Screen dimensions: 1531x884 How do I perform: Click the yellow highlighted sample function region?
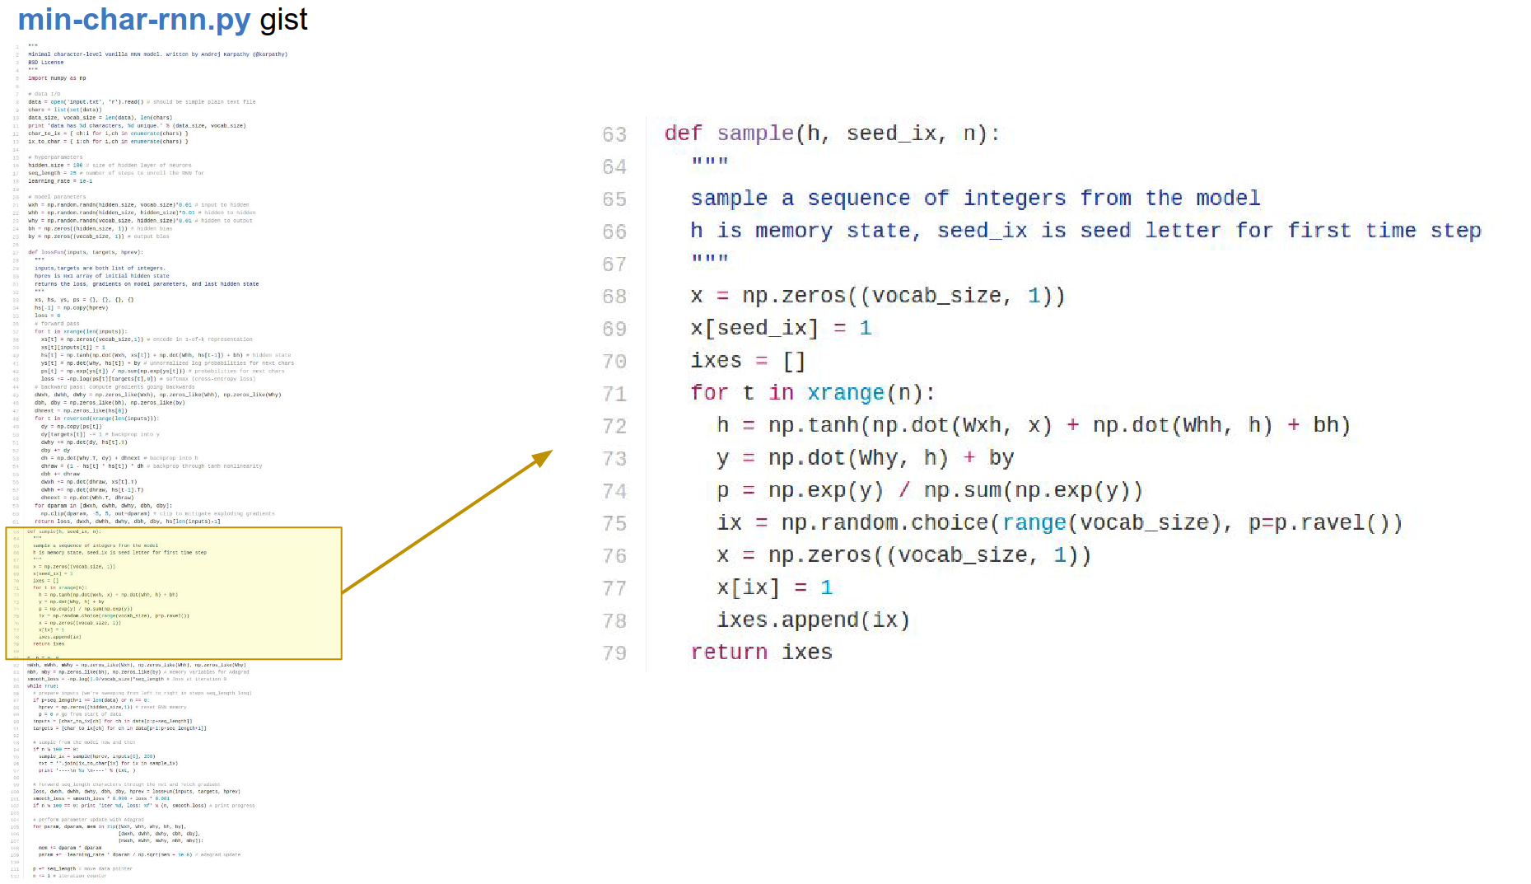(174, 593)
